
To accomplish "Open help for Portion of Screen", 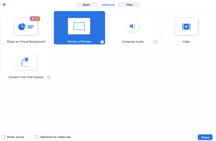I will (102, 42).
